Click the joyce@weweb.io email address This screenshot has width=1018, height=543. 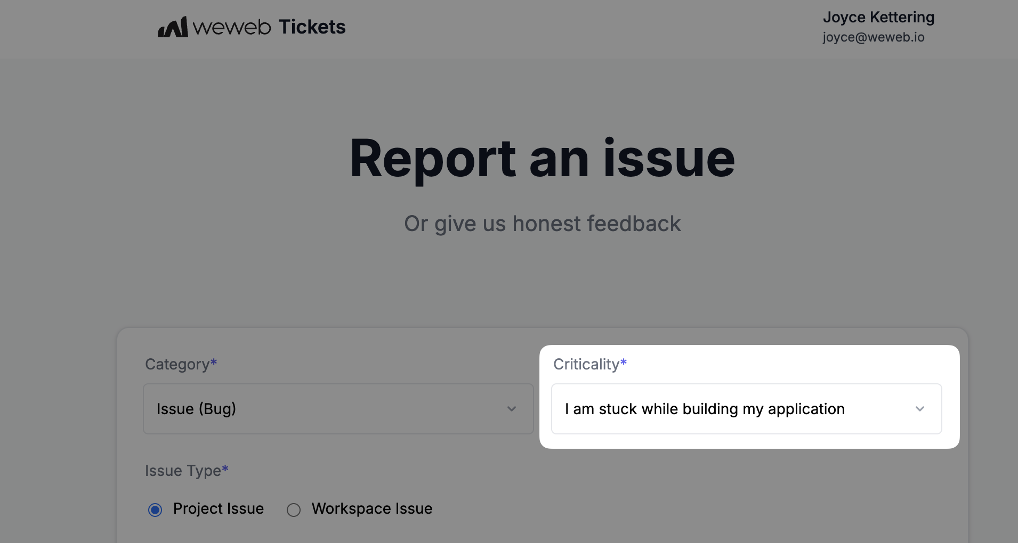(873, 37)
